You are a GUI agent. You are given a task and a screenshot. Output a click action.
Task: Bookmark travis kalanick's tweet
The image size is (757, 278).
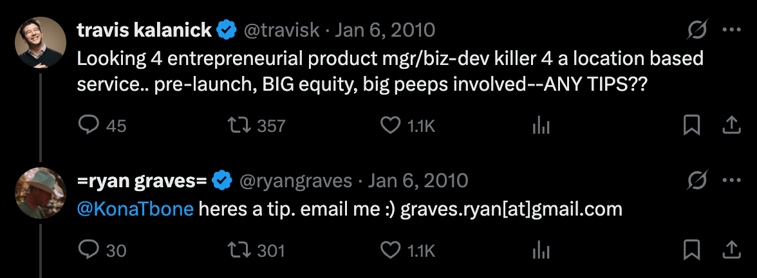coord(691,126)
